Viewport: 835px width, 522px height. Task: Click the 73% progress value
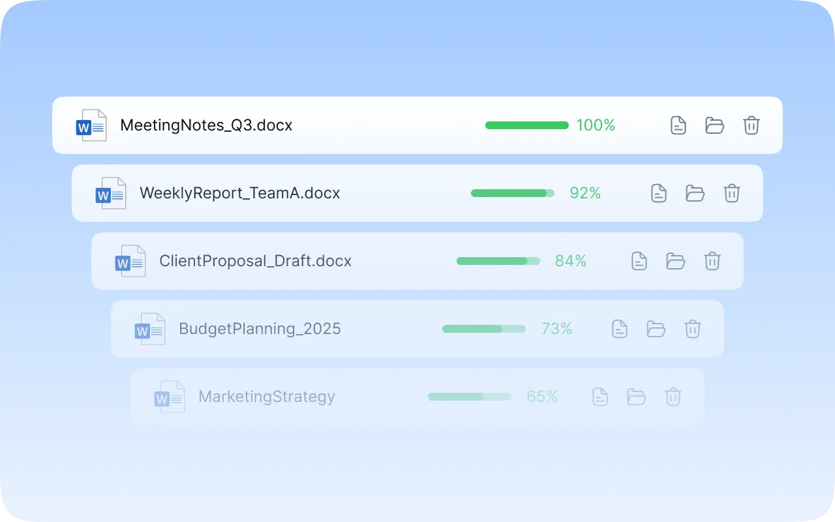coord(556,329)
